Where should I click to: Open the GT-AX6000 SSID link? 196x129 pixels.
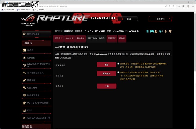click(118, 31)
